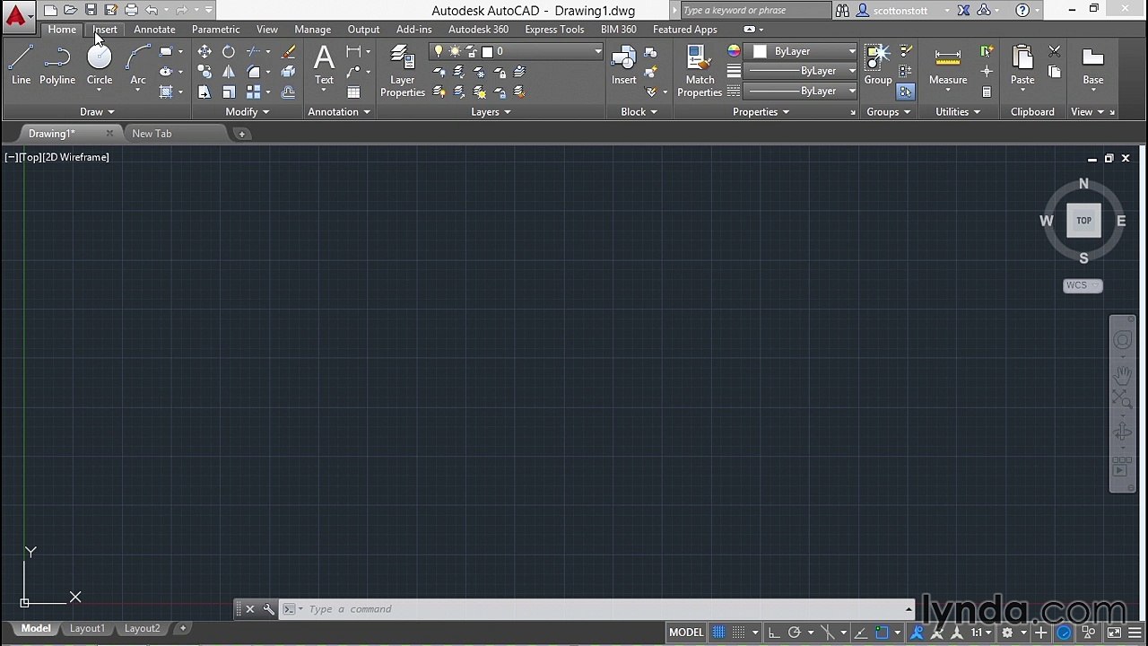Click the Group icon

[x=878, y=65]
